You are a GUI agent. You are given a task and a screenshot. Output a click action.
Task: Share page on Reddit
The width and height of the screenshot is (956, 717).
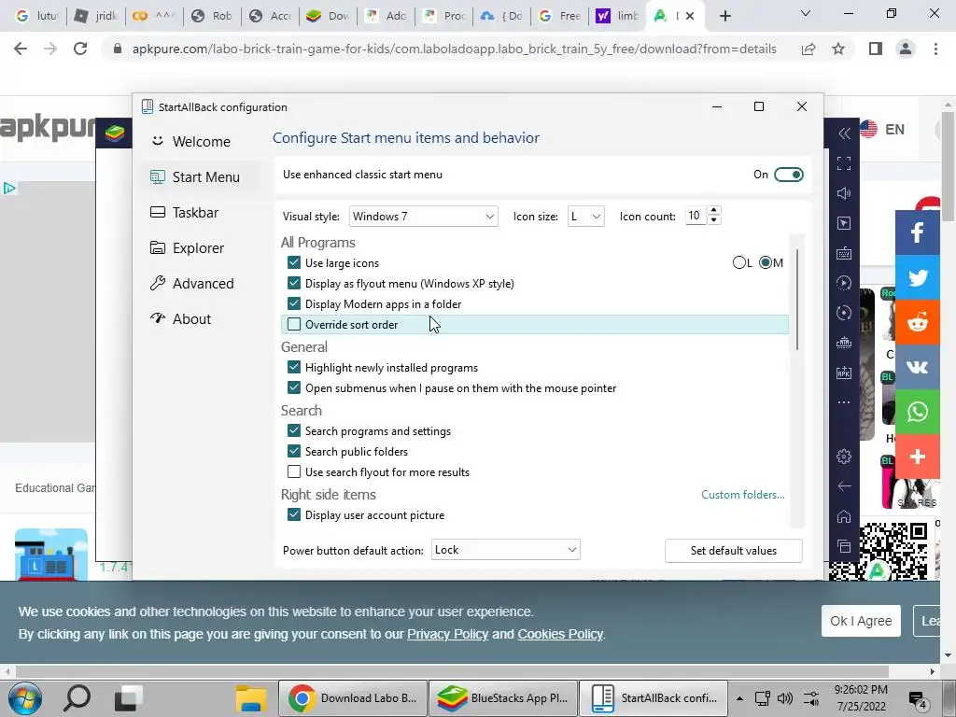(x=918, y=322)
